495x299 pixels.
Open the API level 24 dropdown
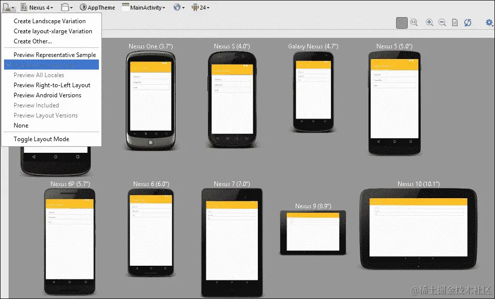pyautogui.click(x=200, y=7)
